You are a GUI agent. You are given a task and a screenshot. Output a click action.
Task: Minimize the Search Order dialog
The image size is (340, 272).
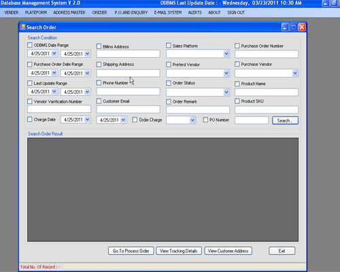[285, 27]
